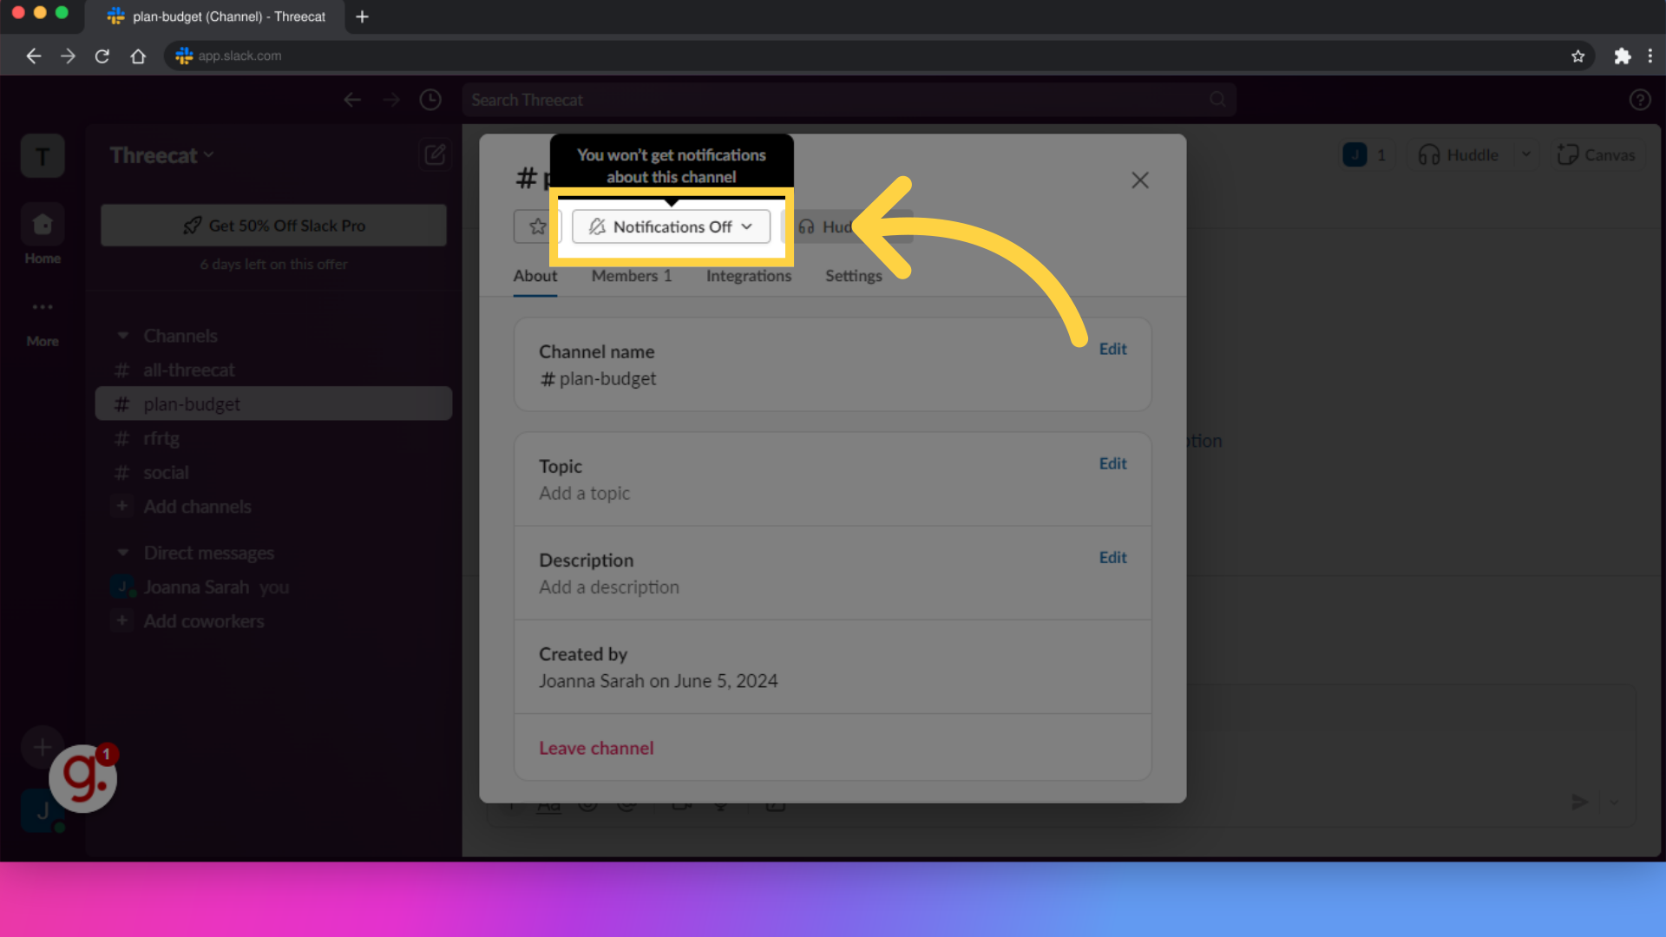Edit the channel description
This screenshot has width=1666, height=937.
point(1112,557)
